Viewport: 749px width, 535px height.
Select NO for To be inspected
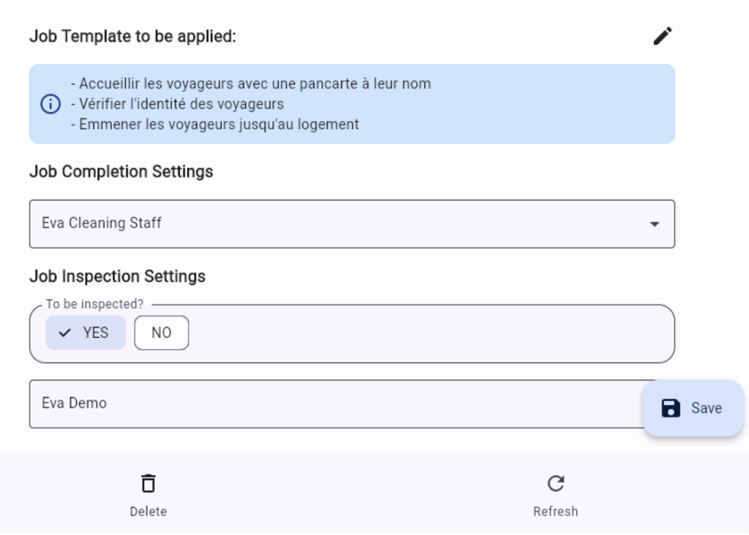click(161, 333)
